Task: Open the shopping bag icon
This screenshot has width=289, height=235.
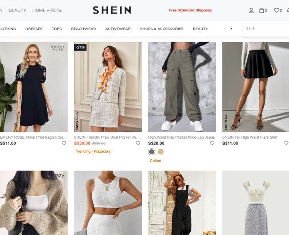Action: [263, 10]
